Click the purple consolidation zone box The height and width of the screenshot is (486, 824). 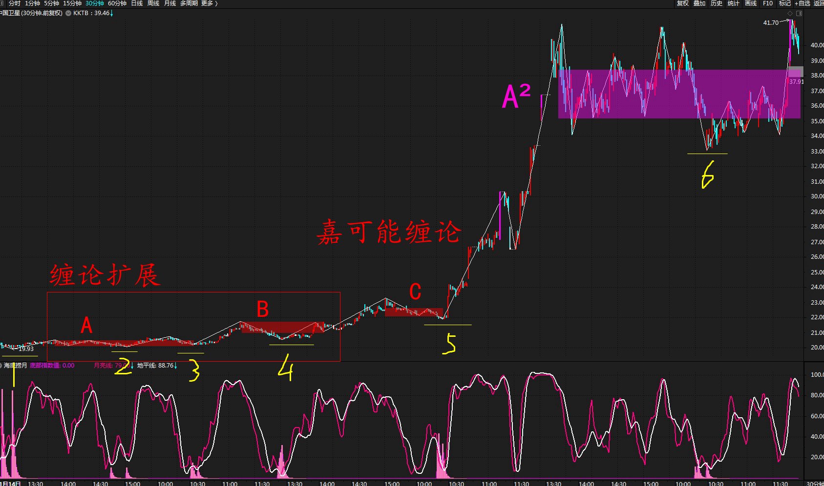point(679,94)
